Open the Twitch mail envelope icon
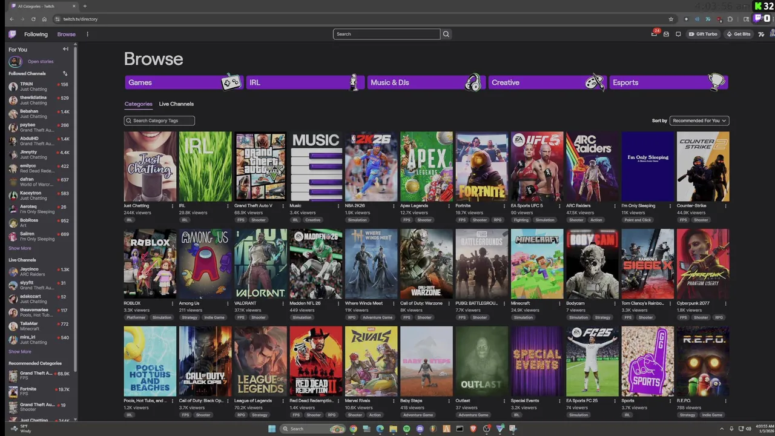The image size is (775, 436). 666,35
